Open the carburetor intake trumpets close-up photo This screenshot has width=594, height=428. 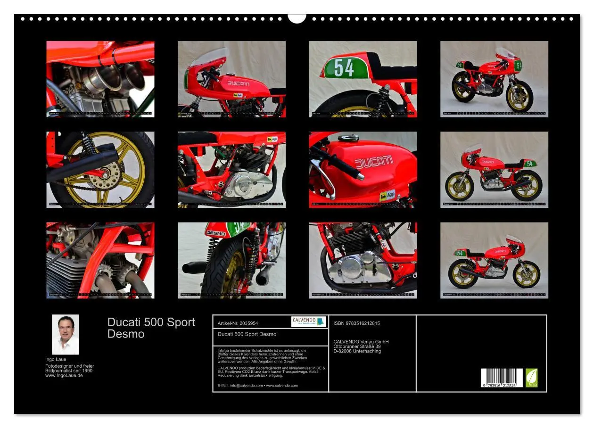click(100, 79)
